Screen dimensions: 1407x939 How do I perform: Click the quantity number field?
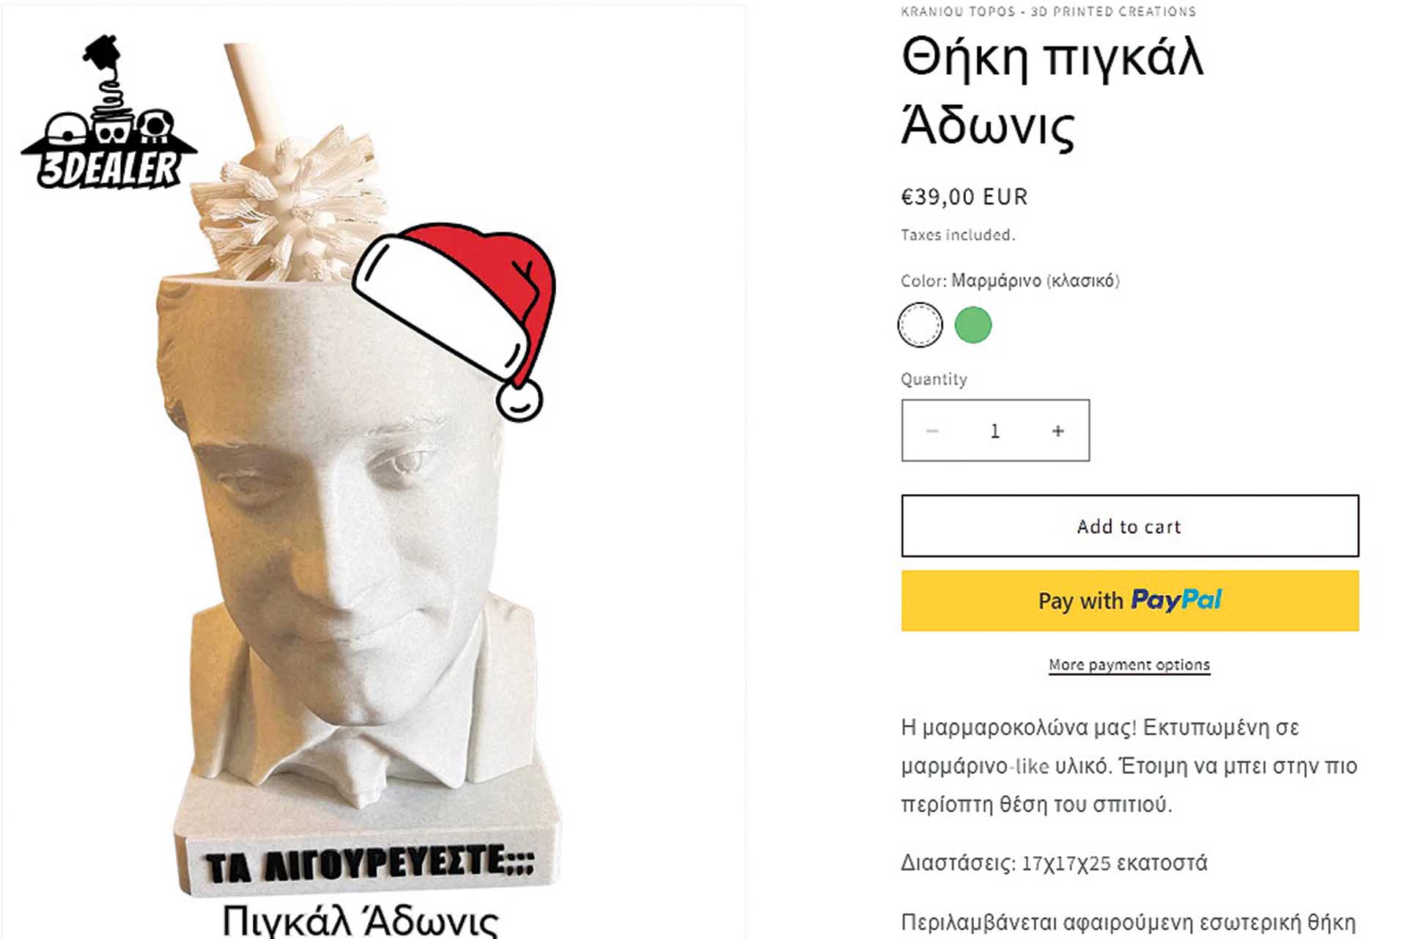click(994, 431)
